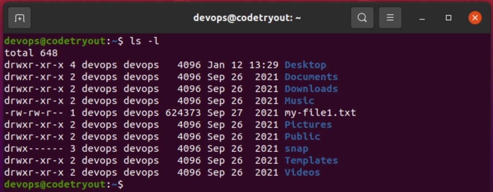The image size is (493, 192).
Task: Click the ls -l command text
Action: (145, 41)
